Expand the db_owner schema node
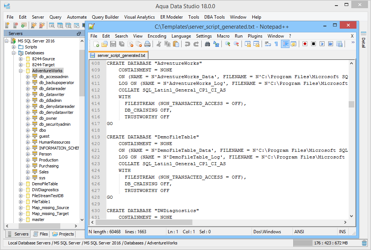The width and height of the screenshot is (371, 250). pos(28,118)
